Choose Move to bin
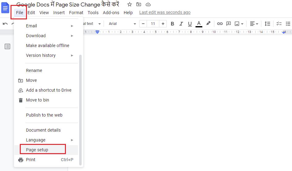Image resolution: width=292 pixels, height=171 pixels. click(x=47, y=100)
